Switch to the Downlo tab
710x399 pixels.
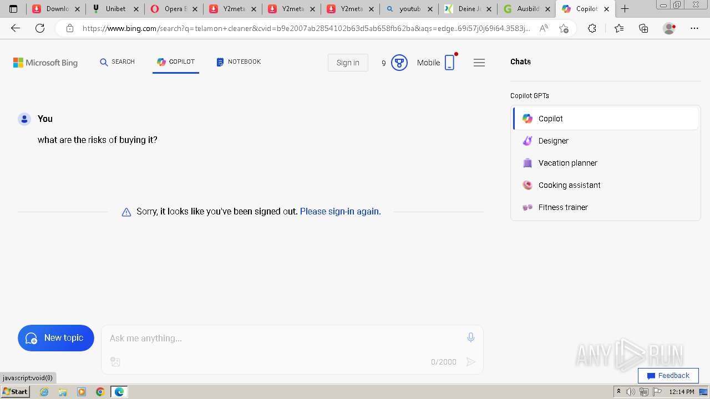pos(57,9)
